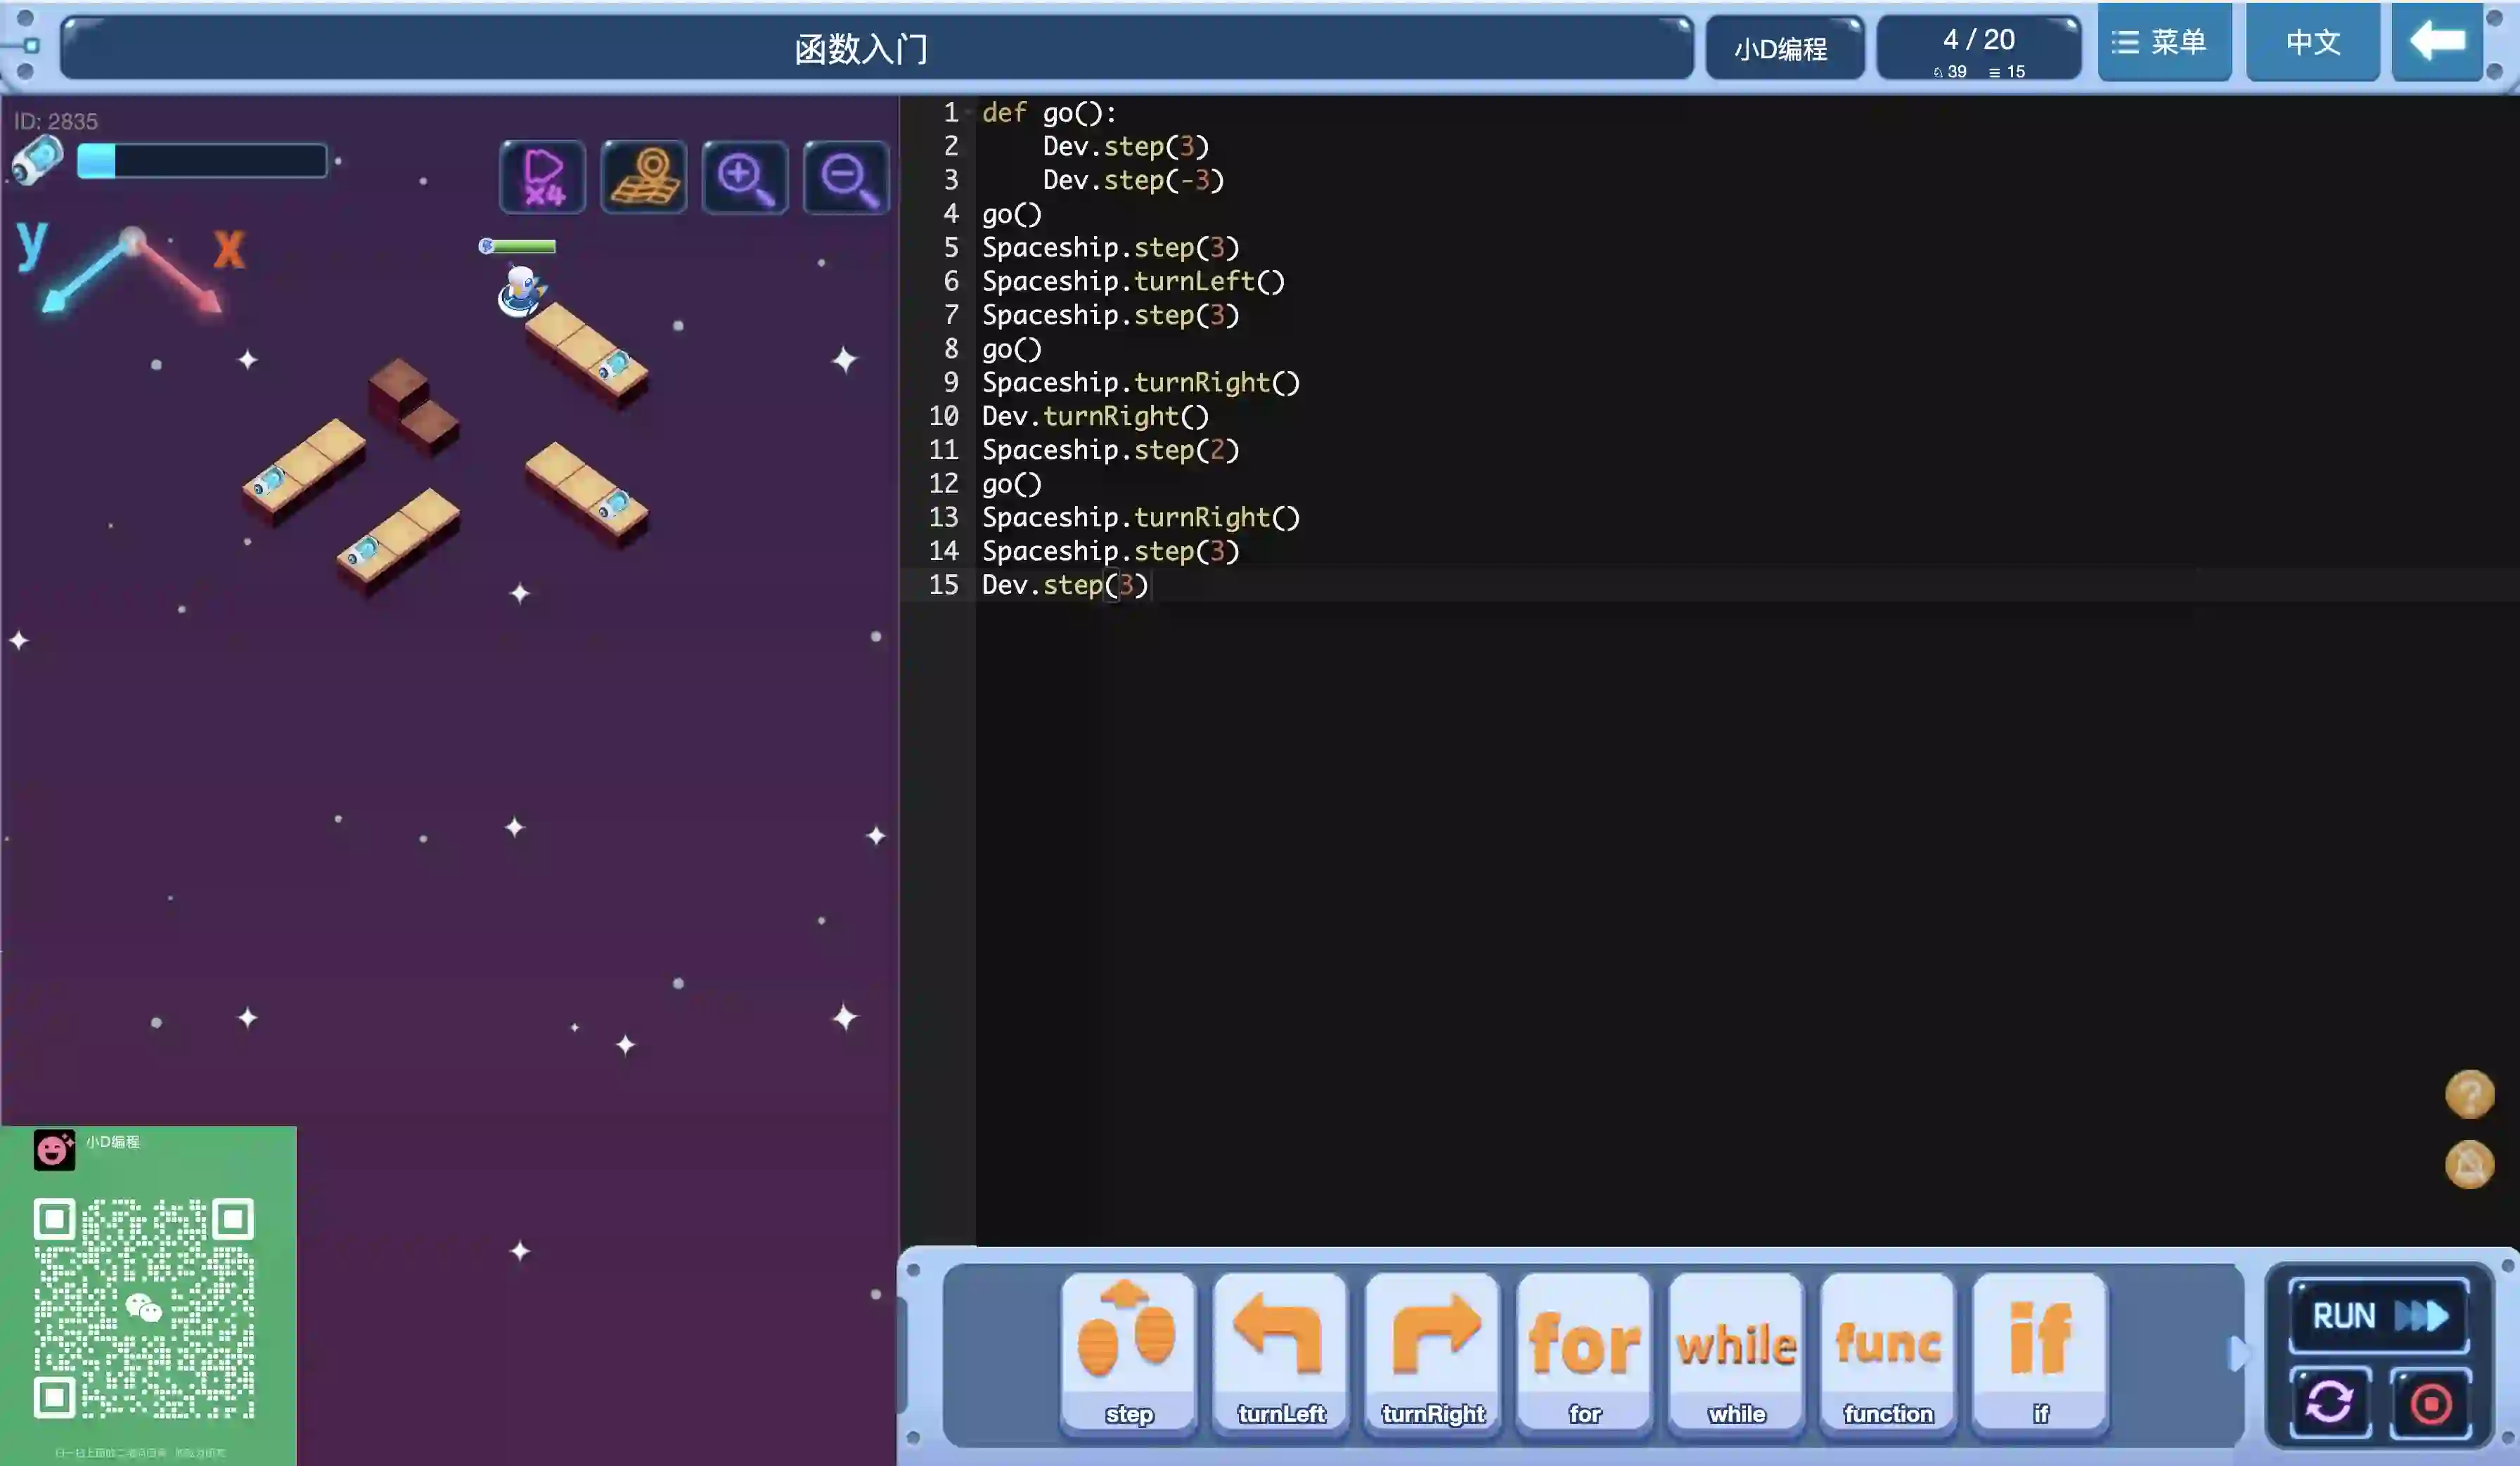Click the map location marker icon

pyautogui.click(x=644, y=177)
